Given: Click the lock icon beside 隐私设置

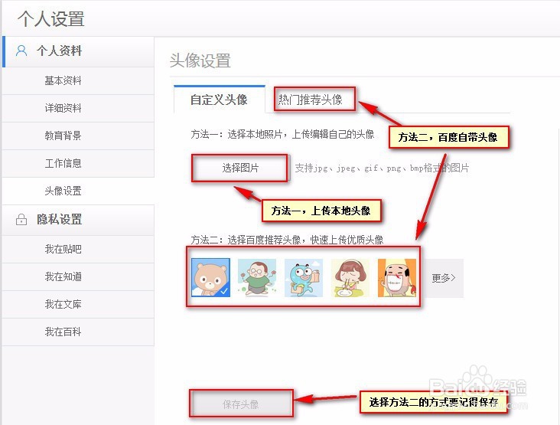Looking at the screenshot, I should coord(21,219).
